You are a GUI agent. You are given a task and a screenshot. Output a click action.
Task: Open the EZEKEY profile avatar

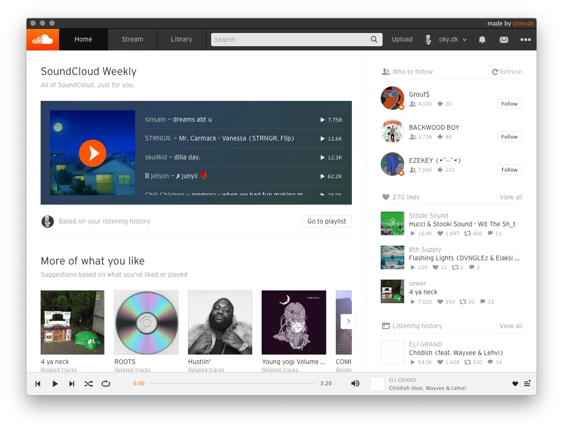pos(392,164)
